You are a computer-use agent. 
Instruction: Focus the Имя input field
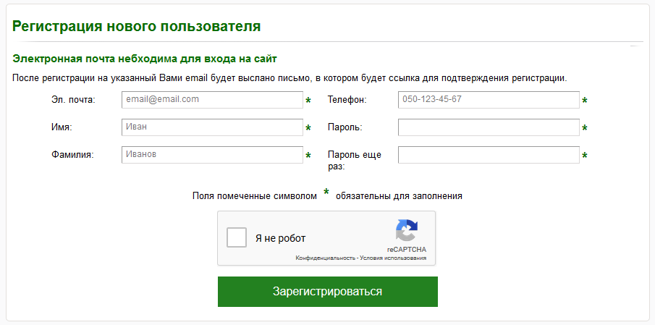[x=212, y=127]
